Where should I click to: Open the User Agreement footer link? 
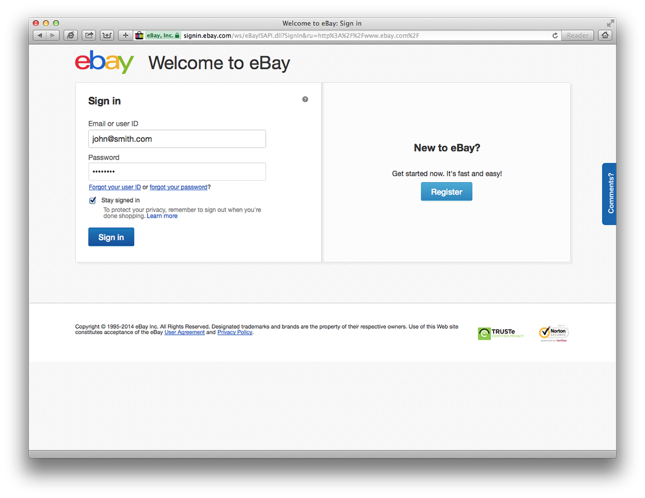pyautogui.click(x=184, y=332)
